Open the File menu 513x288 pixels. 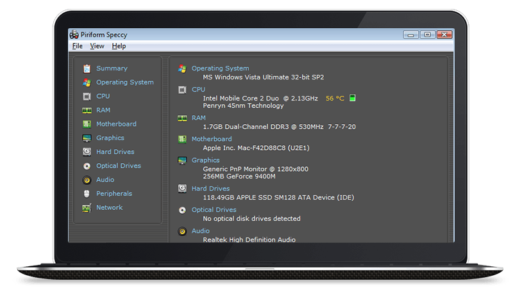77,46
